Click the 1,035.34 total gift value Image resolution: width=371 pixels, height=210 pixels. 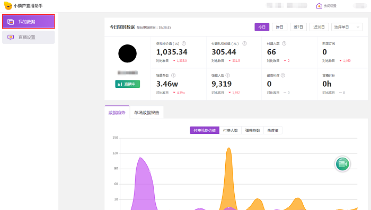point(172,52)
